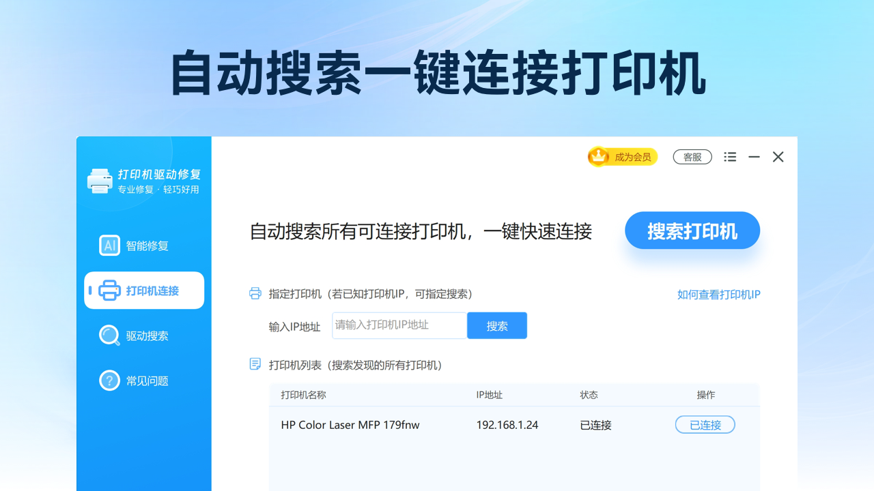The image size is (874, 491).
Task: Click the 状态 column header
Action: 589,395
